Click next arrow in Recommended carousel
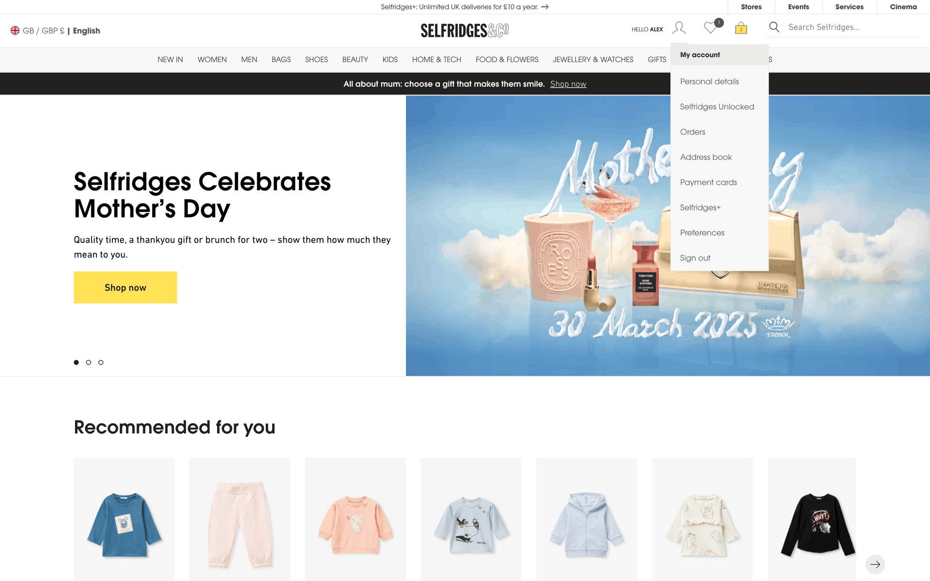 pos(875,564)
